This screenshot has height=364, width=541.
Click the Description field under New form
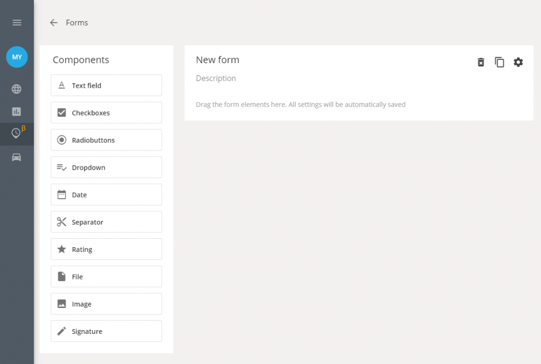216,78
